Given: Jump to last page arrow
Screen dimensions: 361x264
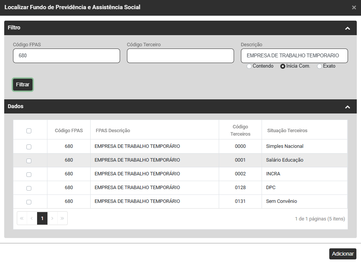Looking at the screenshot, I should [x=62, y=218].
